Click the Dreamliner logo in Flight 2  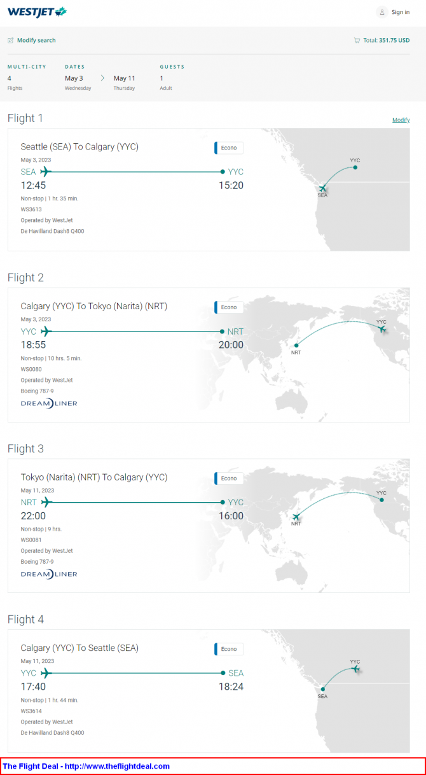click(x=49, y=403)
